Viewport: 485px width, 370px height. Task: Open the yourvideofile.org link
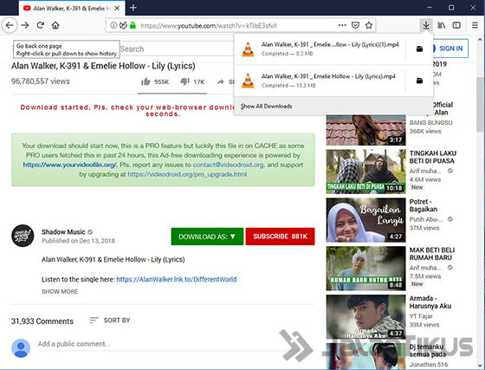[69, 165]
